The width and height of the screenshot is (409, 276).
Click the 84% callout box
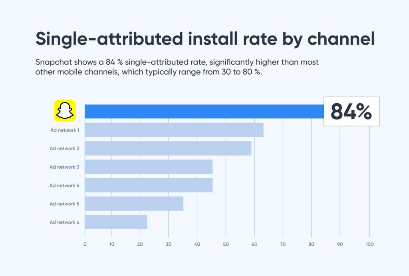(x=351, y=111)
